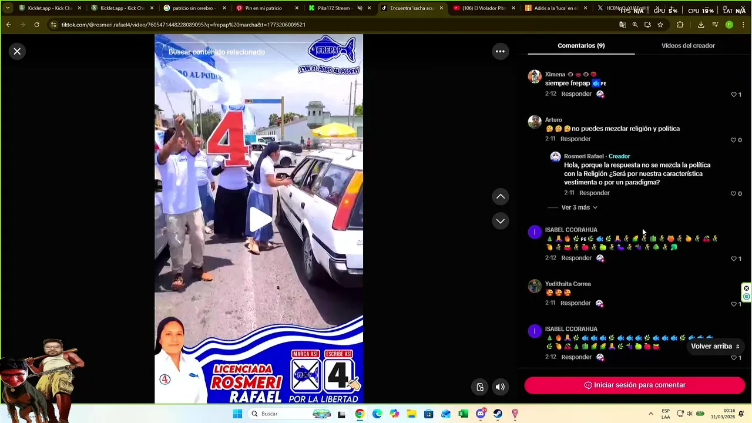Click 'Volver arriba' to jump to top

pos(715,346)
